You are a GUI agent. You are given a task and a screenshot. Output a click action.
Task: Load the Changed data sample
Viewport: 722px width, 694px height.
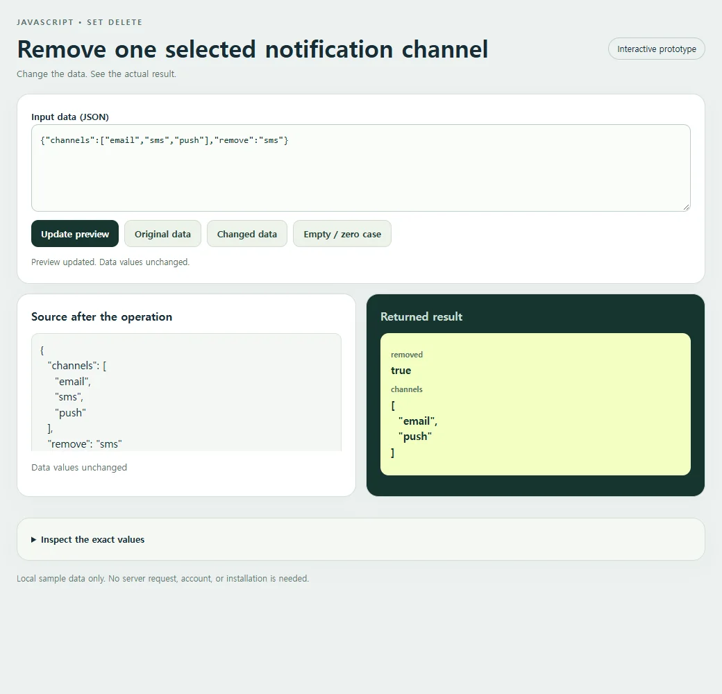click(247, 234)
